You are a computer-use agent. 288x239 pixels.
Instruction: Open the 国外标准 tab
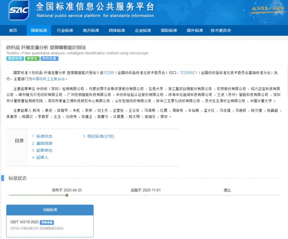[x=195, y=30]
